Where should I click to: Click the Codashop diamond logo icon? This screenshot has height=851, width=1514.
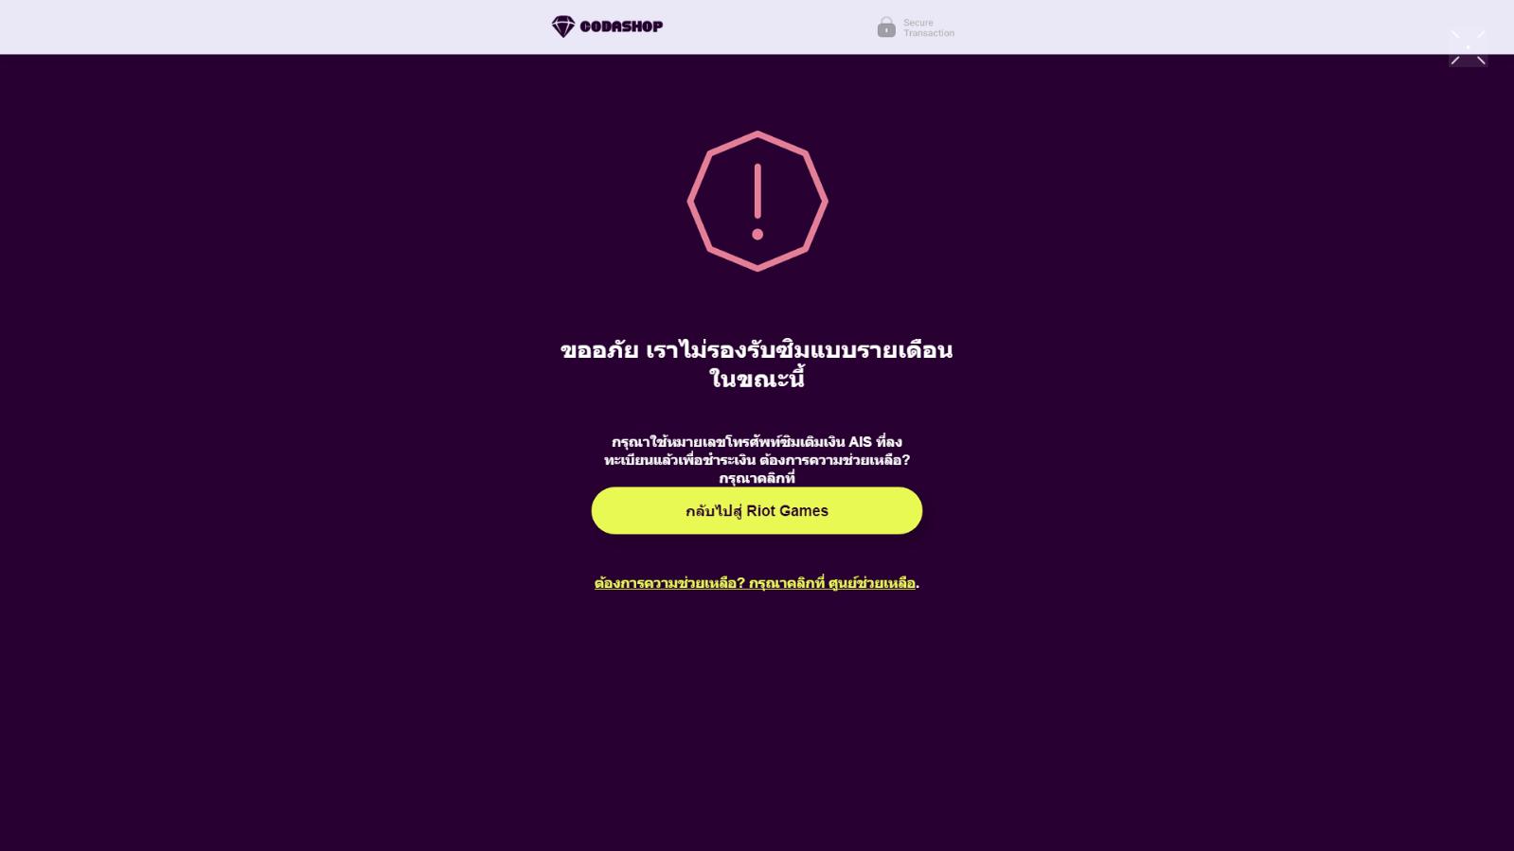click(x=563, y=27)
